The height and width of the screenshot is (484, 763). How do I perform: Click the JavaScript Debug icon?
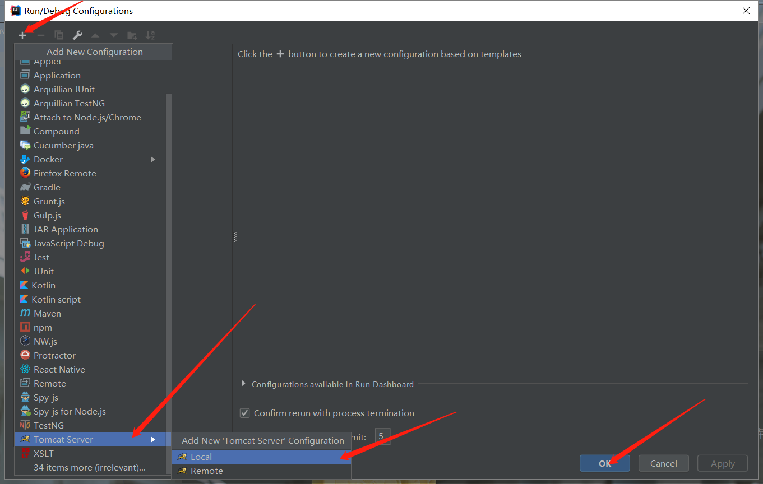pos(25,243)
